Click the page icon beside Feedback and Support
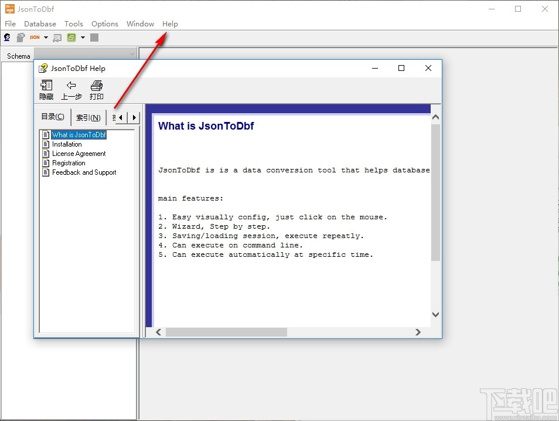The height and width of the screenshot is (421, 559). click(x=46, y=172)
